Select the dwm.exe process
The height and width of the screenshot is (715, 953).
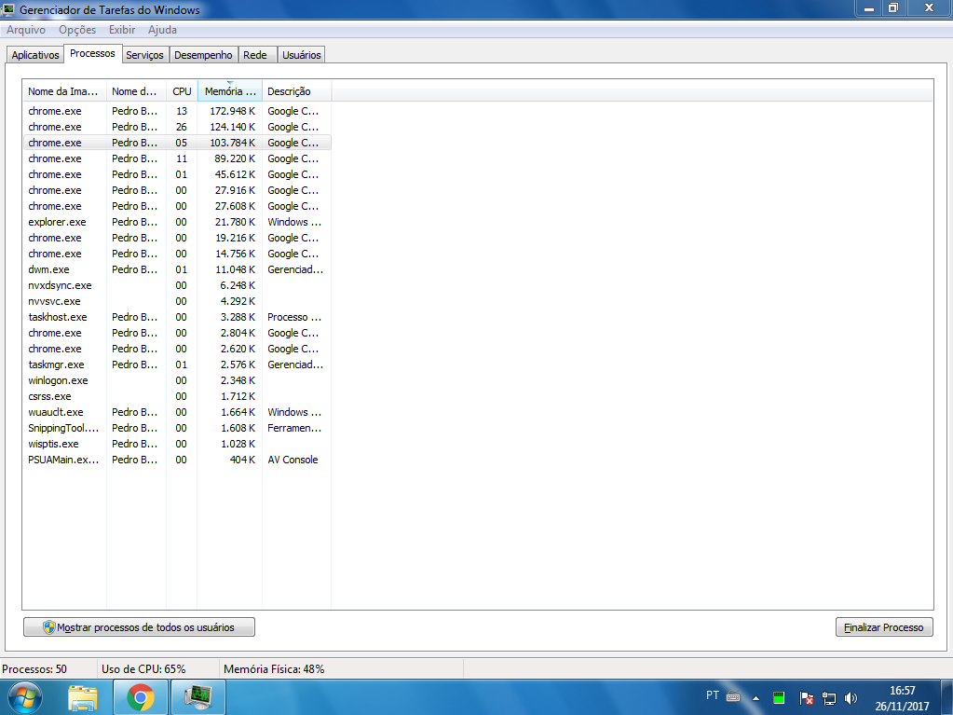coord(177,269)
